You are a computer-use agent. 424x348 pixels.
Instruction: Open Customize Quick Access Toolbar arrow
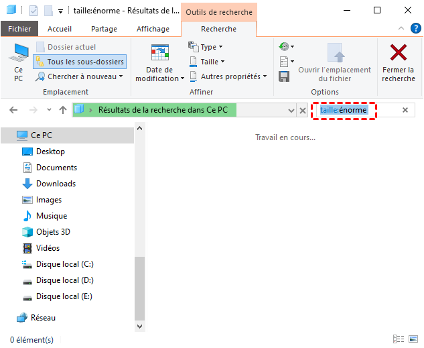(60, 11)
